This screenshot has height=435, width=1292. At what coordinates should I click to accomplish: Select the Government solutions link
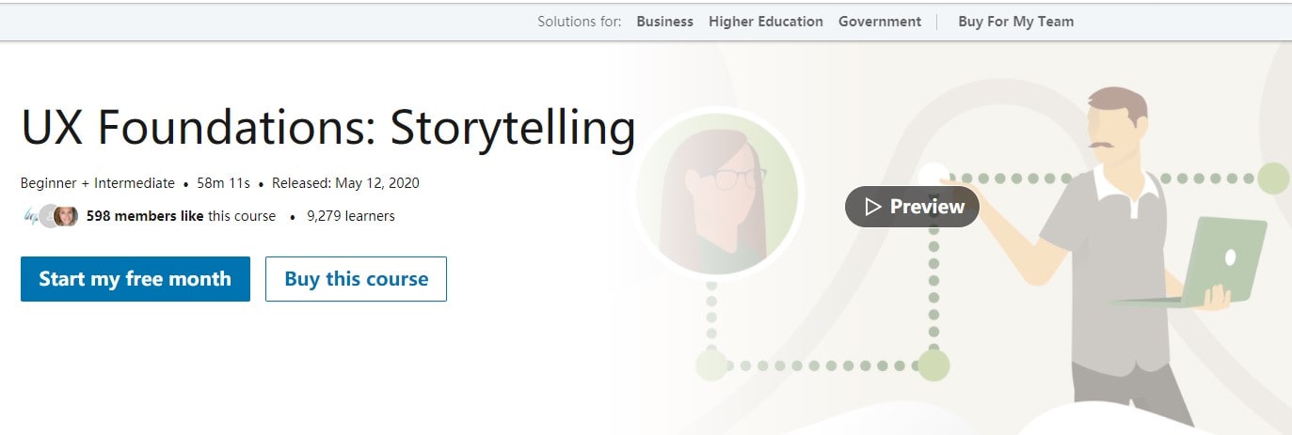pyautogui.click(x=880, y=22)
